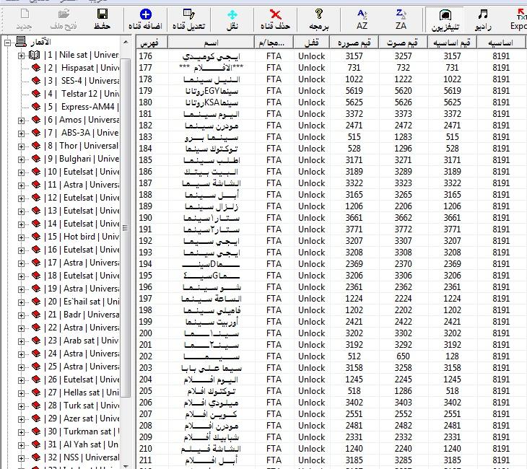Viewport: 527px width, 469px height.
Task: Click the red book icon beside Hellas sat
Action: click(36, 393)
